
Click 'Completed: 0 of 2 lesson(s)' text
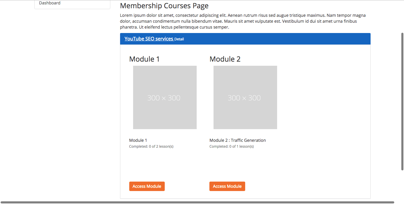click(151, 147)
